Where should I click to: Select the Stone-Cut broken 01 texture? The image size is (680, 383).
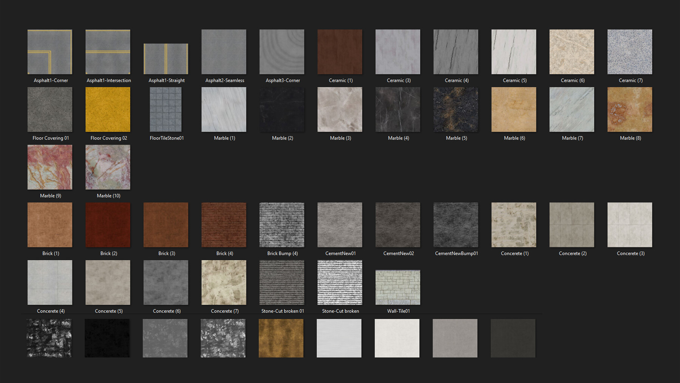click(x=282, y=282)
